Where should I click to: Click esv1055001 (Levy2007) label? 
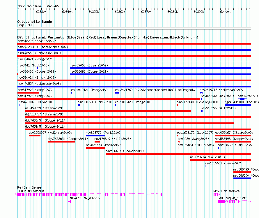(223, 163)
